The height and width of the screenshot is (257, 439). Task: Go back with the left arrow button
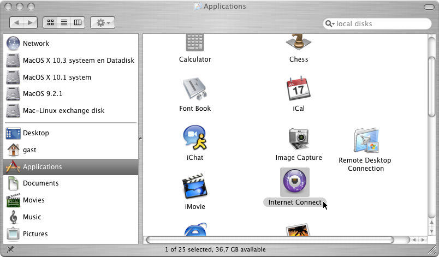(16, 23)
